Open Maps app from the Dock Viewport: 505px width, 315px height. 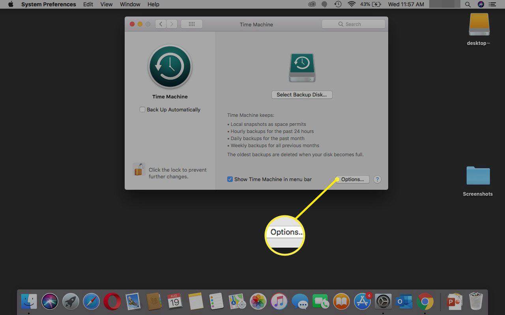tap(238, 302)
